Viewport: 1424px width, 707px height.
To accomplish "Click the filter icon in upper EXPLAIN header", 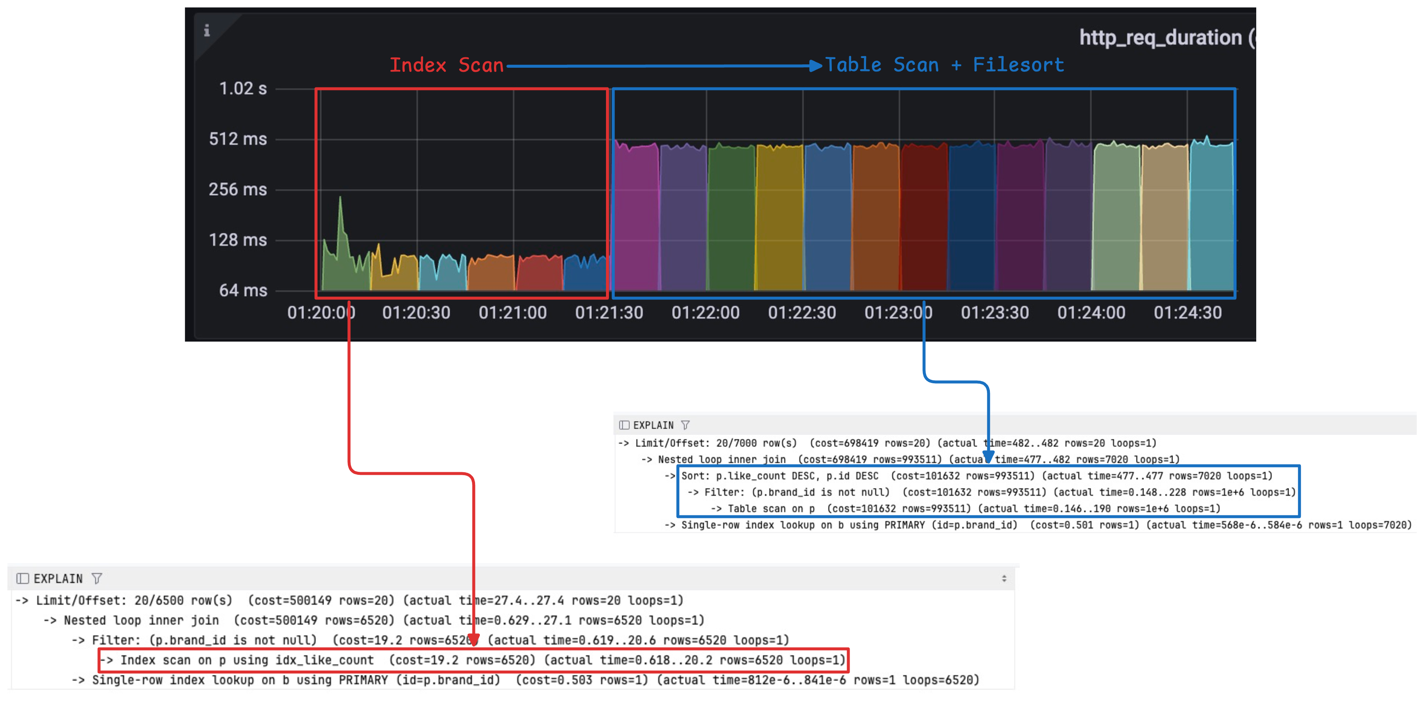I will (685, 425).
